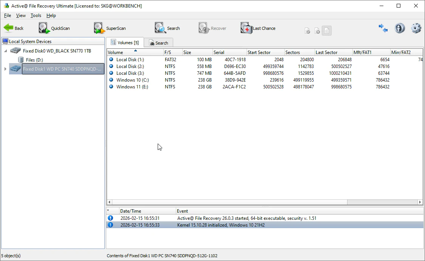This screenshot has width=425, height=261.
Task: Sort by the Volume column header
Action: coord(115,53)
